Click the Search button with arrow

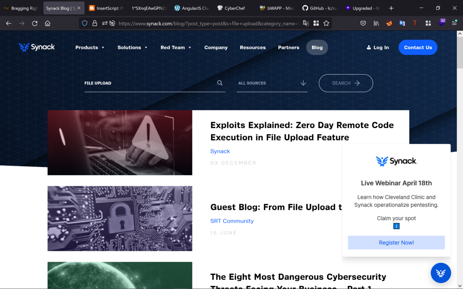pyautogui.click(x=346, y=83)
